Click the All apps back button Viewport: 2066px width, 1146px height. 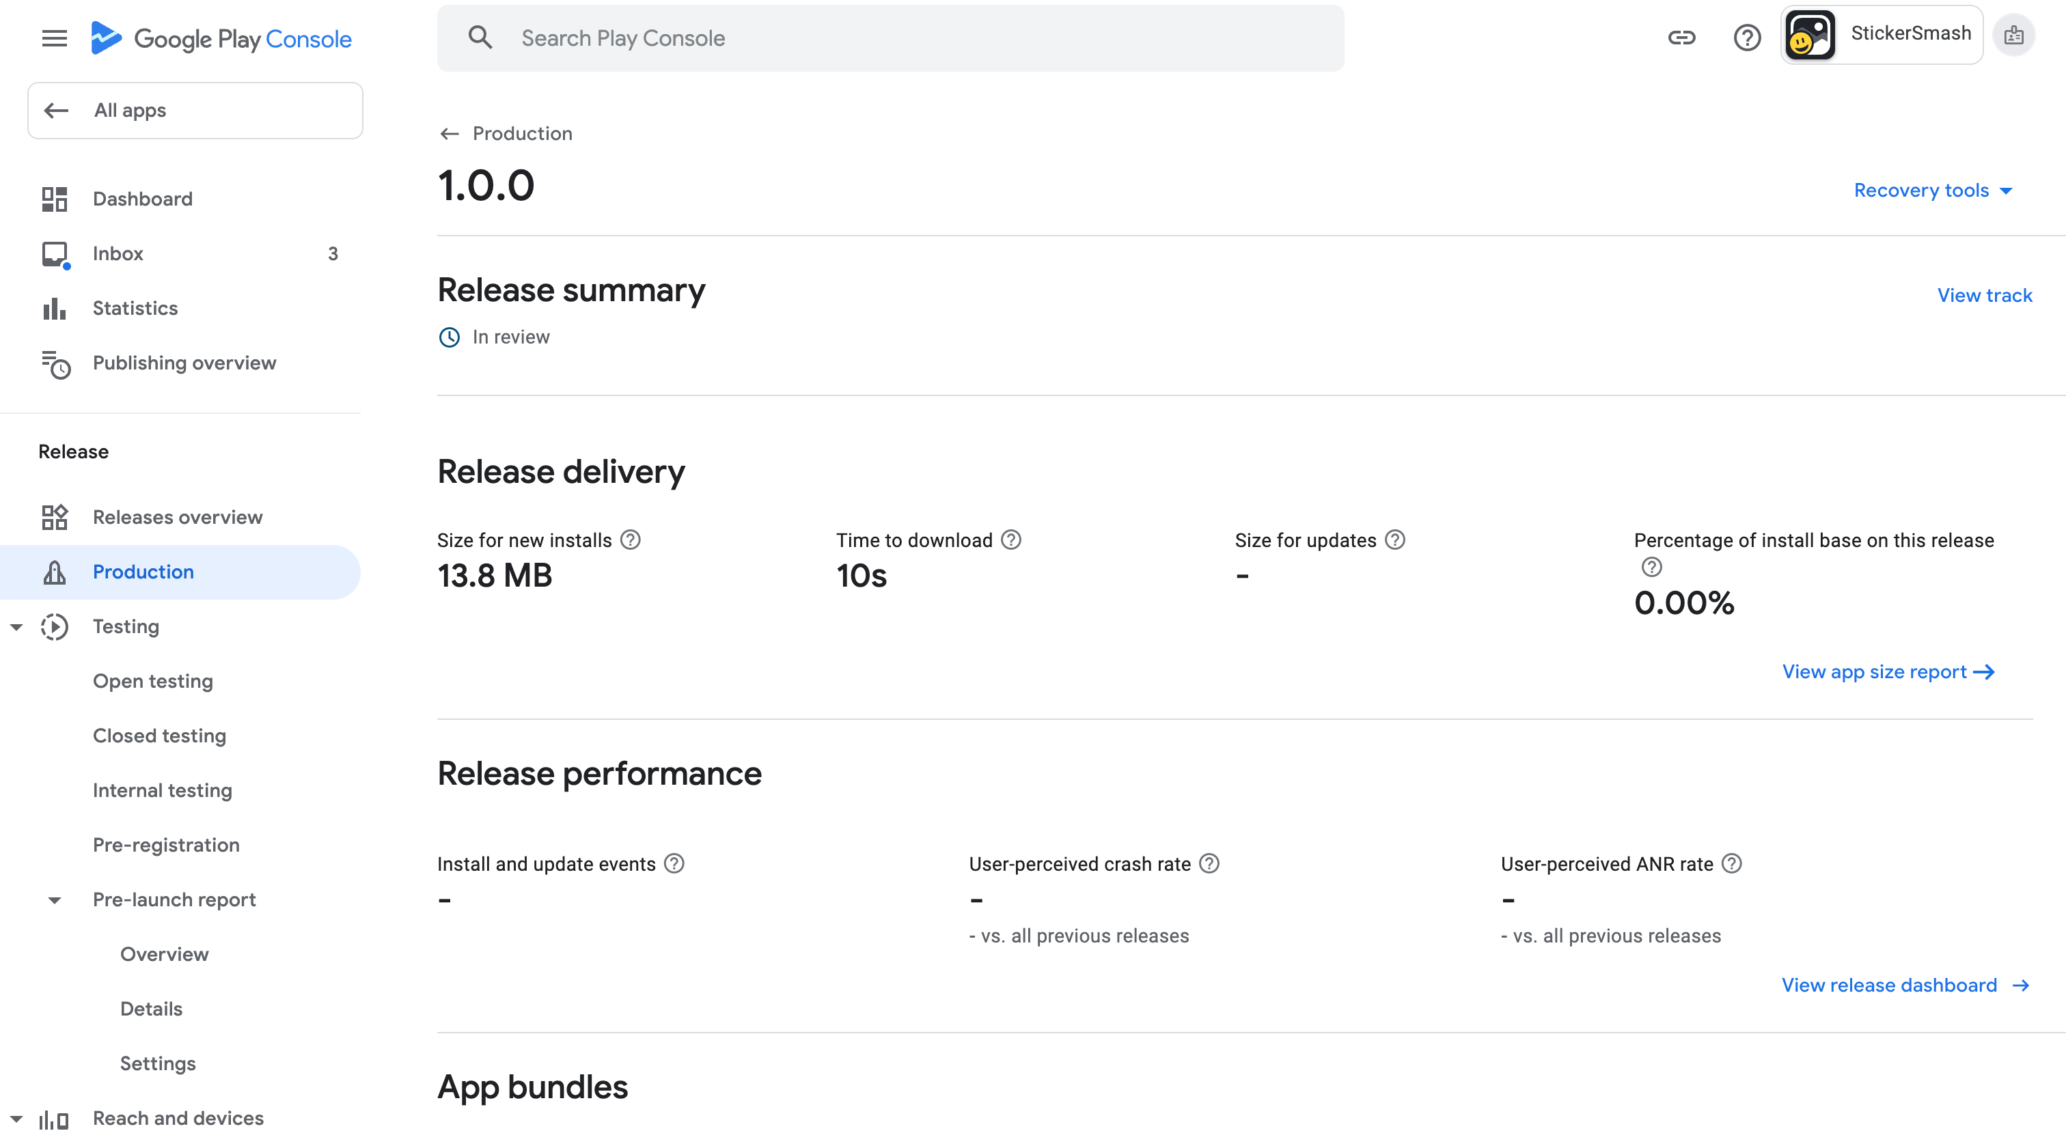point(195,111)
